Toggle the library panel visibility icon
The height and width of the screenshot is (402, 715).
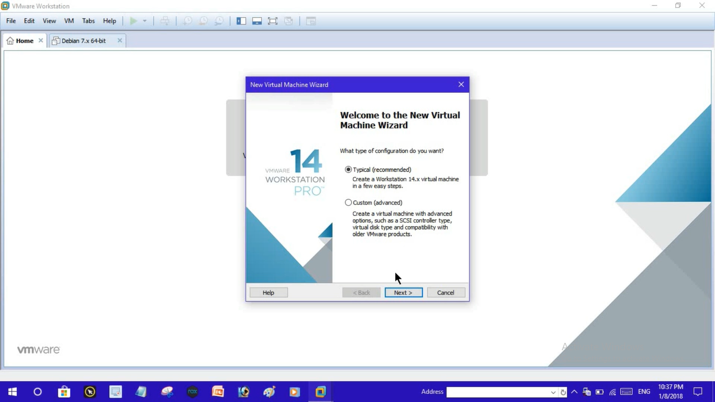pyautogui.click(x=241, y=20)
